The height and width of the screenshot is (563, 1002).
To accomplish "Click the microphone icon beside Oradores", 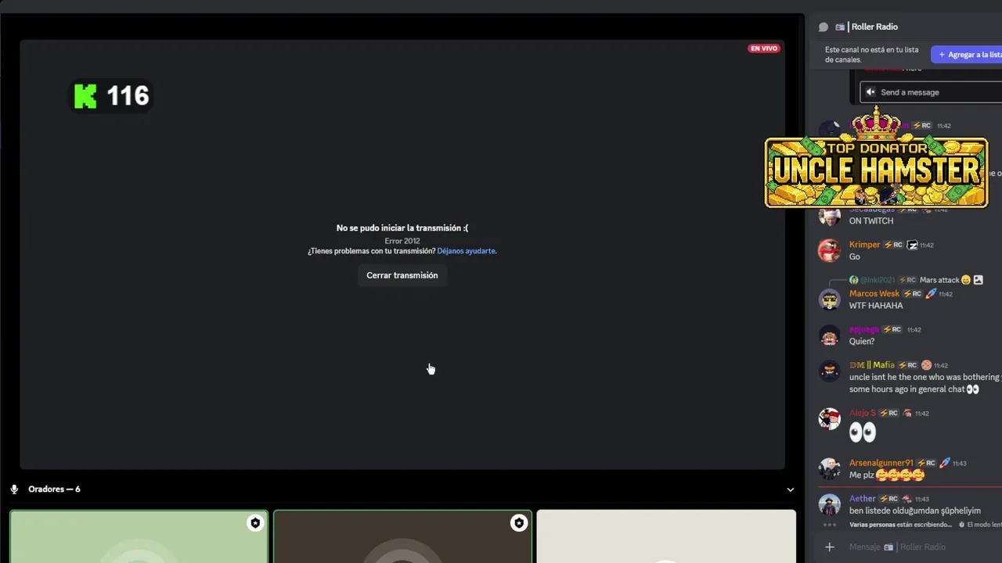I will (14, 489).
